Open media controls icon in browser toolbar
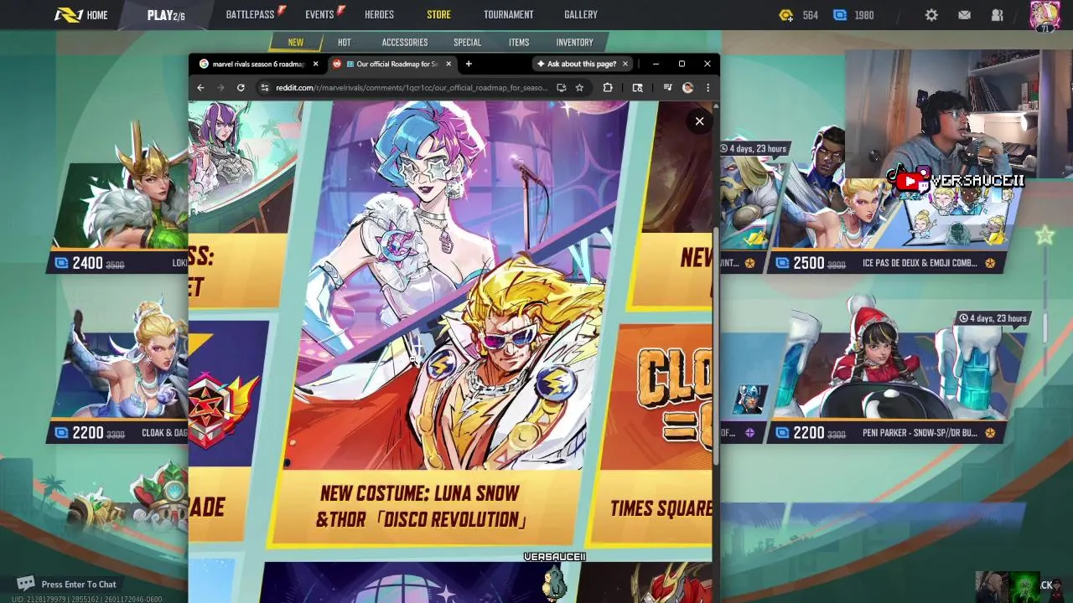Image resolution: width=1073 pixels, height=603 pixels. click(x=667, y=87)
